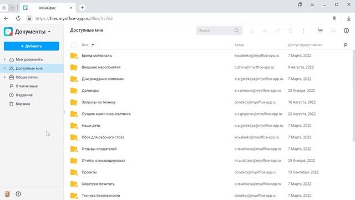355x200 pixels.
Task: Open the info details panel icon
Action: click(x=346, y=31)
